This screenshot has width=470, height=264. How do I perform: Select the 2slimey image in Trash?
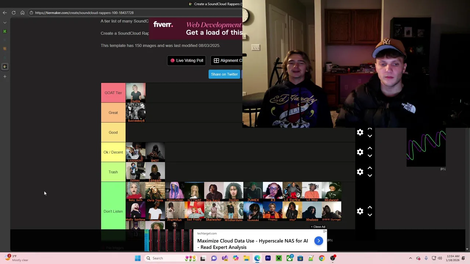135,172
